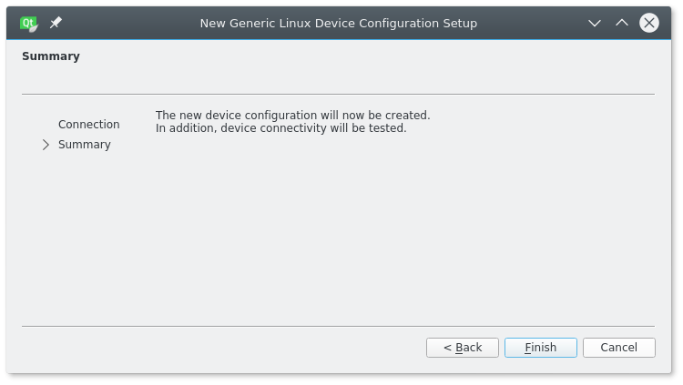This screenshot has width=683, height=385.
Task: Toggle the pin window icon
Action: click(x=56, y=23)
